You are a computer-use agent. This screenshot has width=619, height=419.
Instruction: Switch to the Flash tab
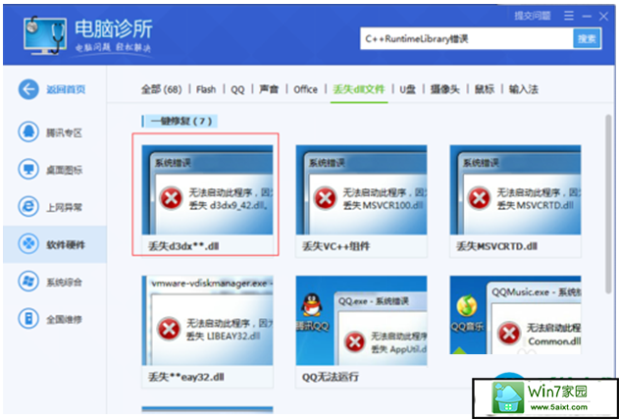click(206, 89)
